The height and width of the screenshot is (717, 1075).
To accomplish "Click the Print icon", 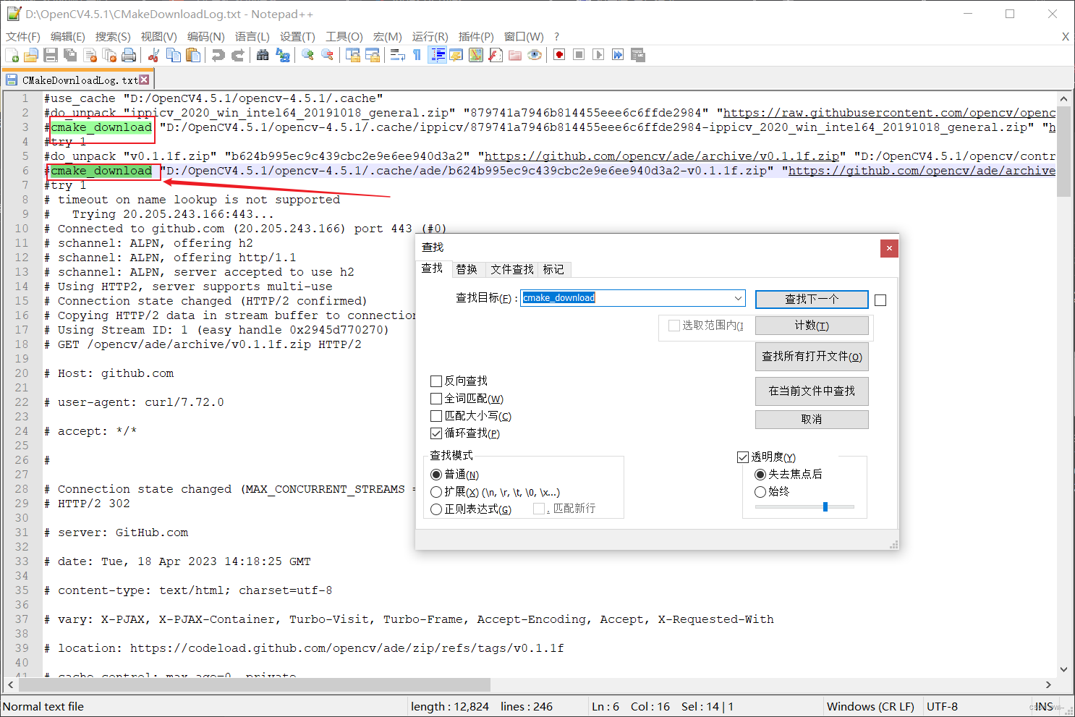I will 129,55.
